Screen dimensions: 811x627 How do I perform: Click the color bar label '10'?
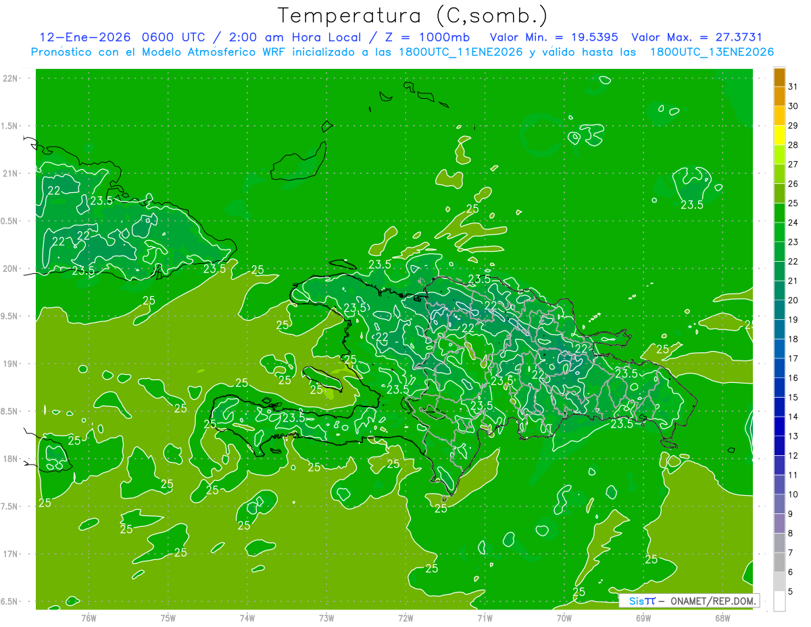(793, 494)
